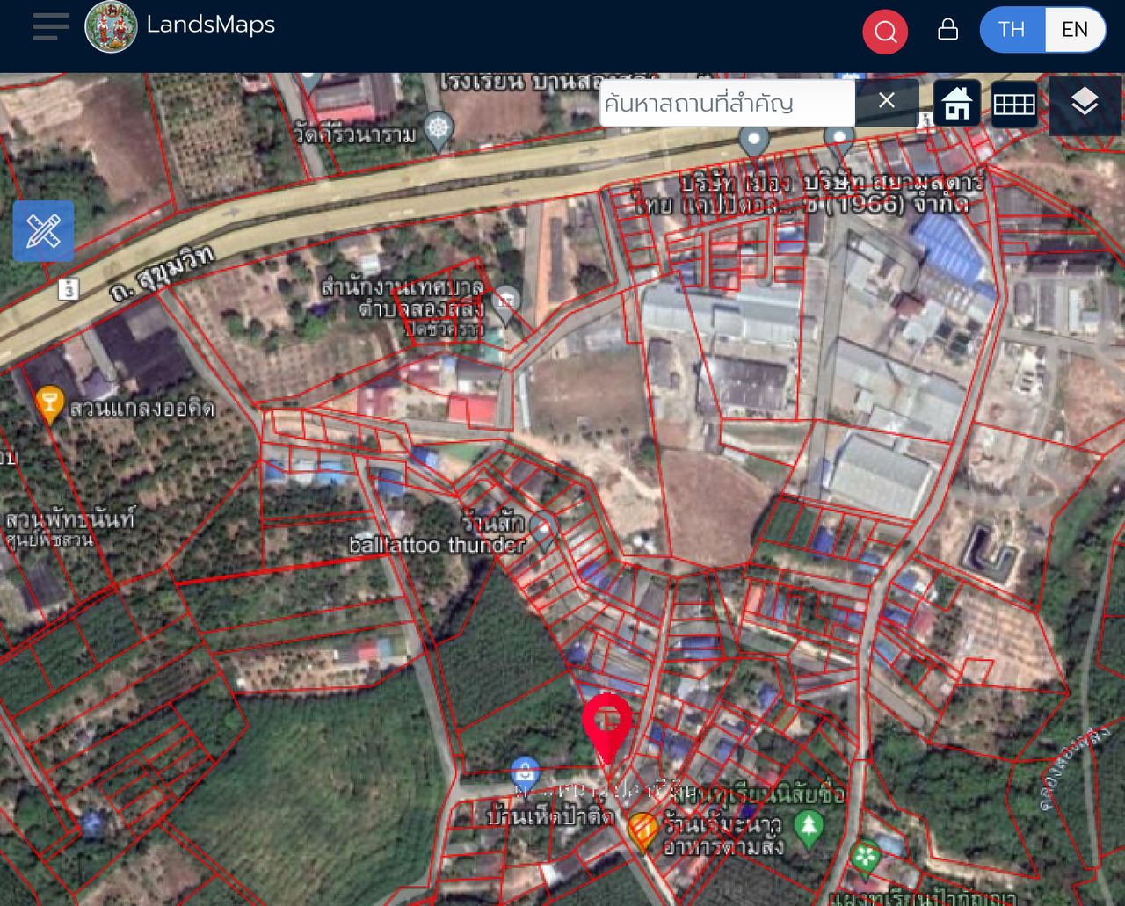Click the home icon button
Viewport: 1125px width, 906px height.
956,104
